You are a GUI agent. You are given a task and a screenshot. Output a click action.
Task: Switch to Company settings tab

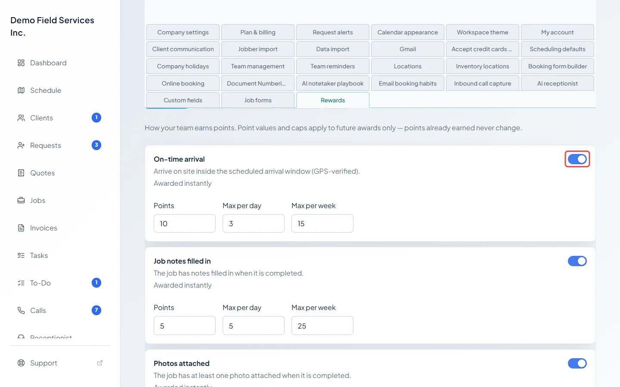click(183, 32)
